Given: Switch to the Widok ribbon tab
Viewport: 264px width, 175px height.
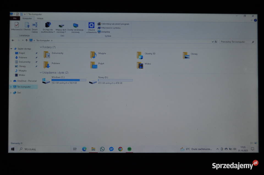Looking at the screenshot, I should click(40, 18).
